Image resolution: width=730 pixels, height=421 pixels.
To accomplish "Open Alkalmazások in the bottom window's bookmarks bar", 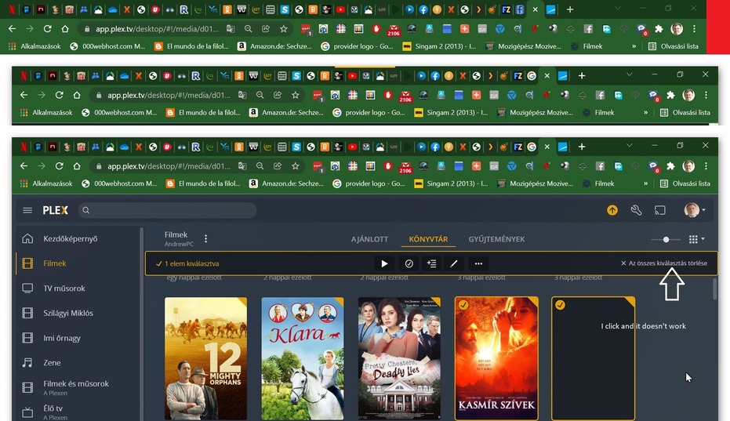I will pyautogui.click(x=47, y=183).
